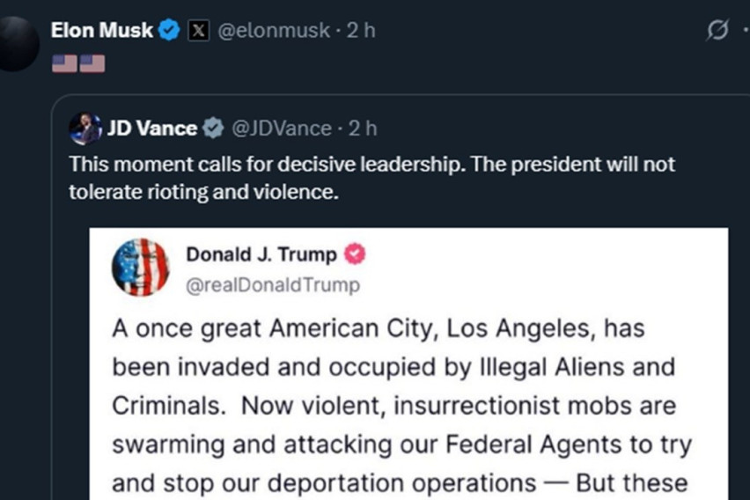Screen dimensions: 750x500
Task: Click JD Vance's grey verified checkmark
Action: 213,129
